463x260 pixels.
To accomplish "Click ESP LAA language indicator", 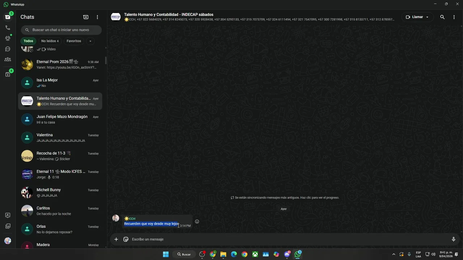I will [418, 254].
